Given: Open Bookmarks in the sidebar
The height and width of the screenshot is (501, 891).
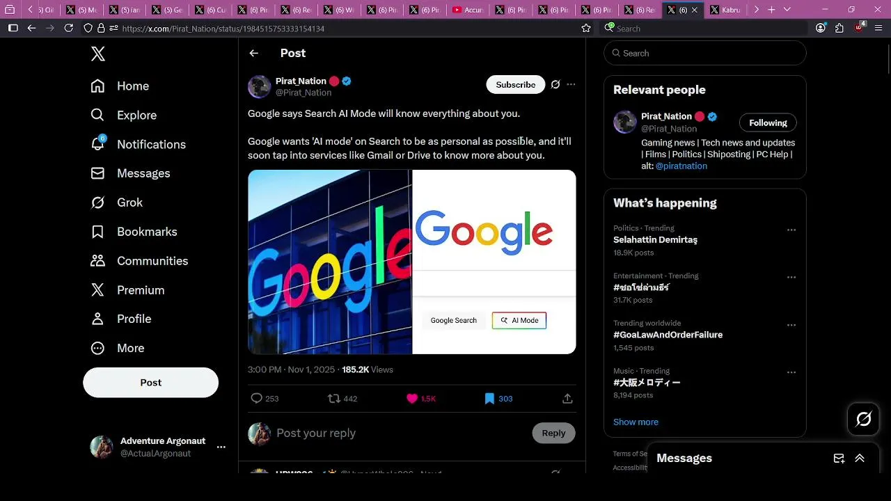Looking at the screenshot, I should 134,232.
